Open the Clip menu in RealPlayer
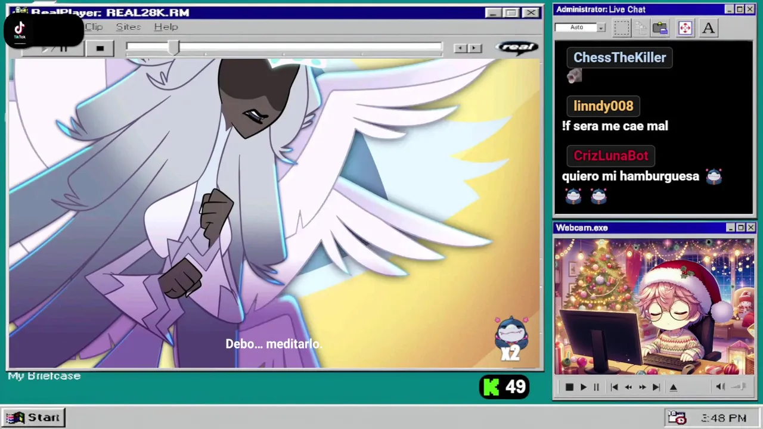The height and width of the screenshot is (429, 763). point(94,27)
